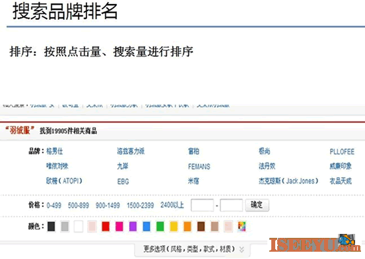Select brand 杰克琼斯 (Jack Jones)
The height and width of the screenshot is (259, 365).
pyautogui.click(x=288, y=181)
